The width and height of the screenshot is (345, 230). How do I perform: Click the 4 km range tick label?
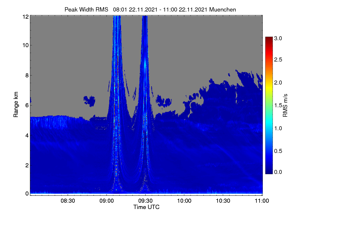point(27,135)
